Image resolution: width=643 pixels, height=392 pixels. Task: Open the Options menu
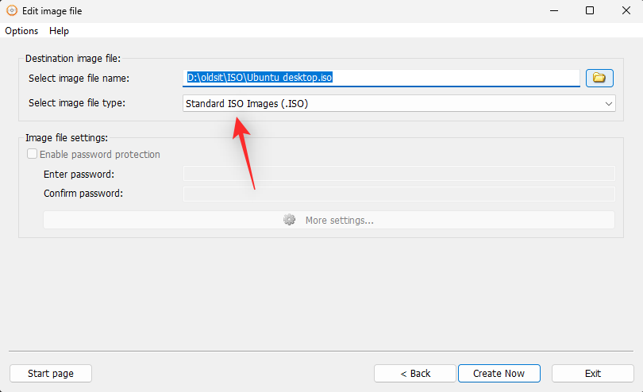21,31
